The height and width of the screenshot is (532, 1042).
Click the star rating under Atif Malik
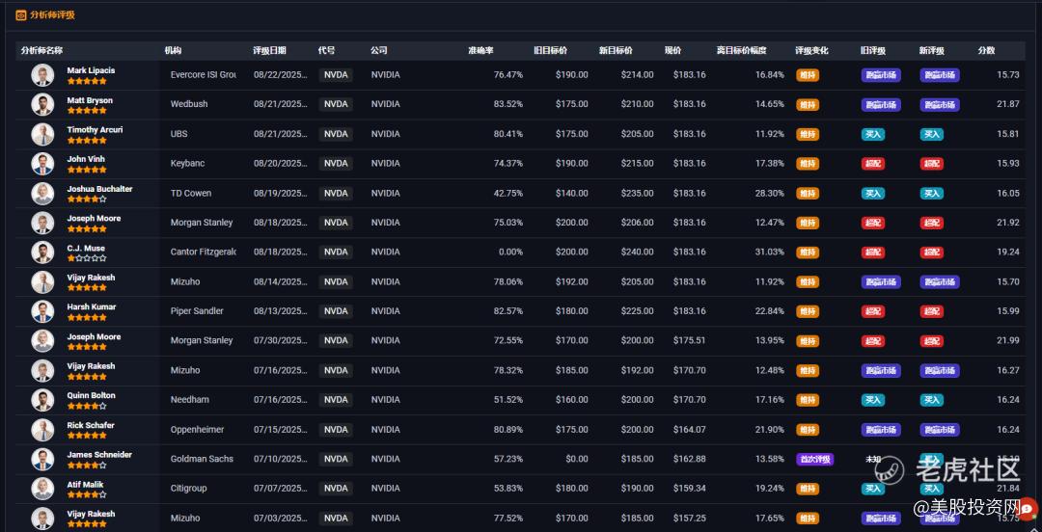[87, 494]
